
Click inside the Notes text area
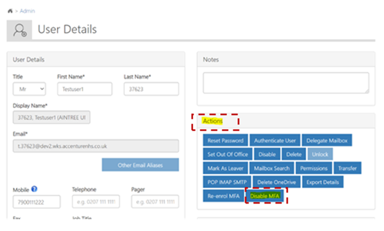[x=286, y=83]
